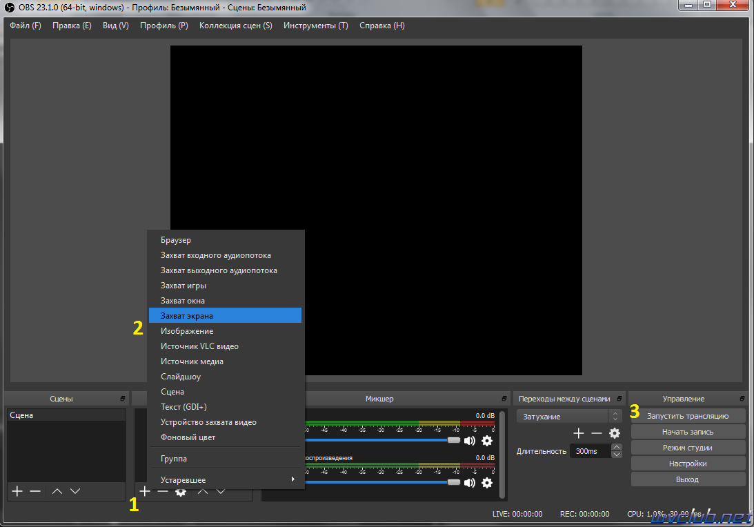Choose Захват экрана source

225,316
